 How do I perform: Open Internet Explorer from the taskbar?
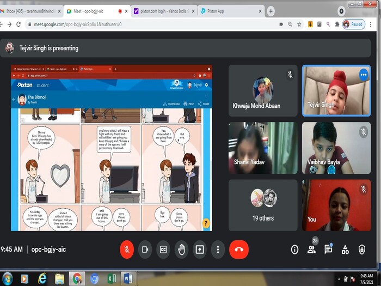point(42,279)
